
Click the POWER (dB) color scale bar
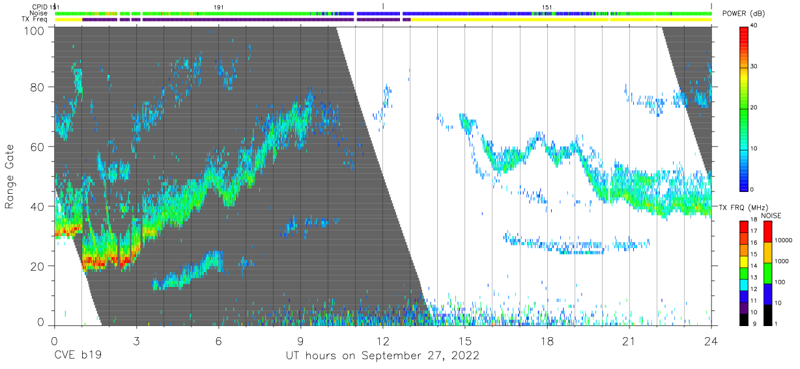coord(744,108)
